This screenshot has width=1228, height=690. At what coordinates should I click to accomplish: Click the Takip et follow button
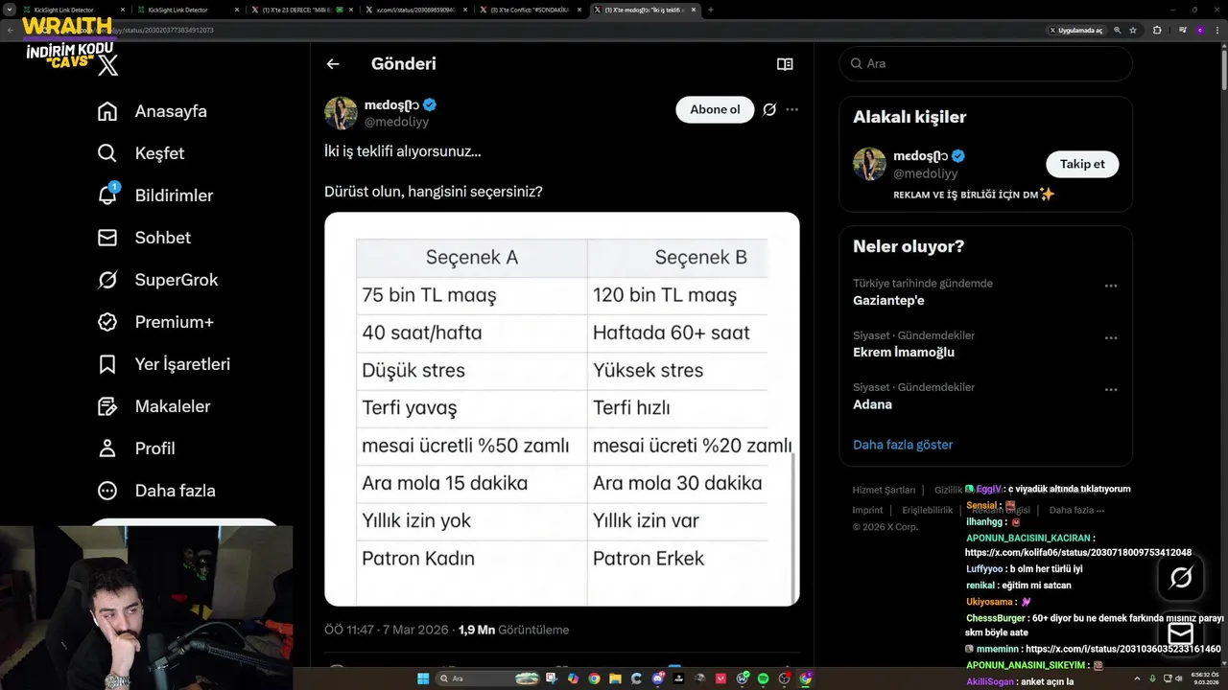click(1081, 164)
